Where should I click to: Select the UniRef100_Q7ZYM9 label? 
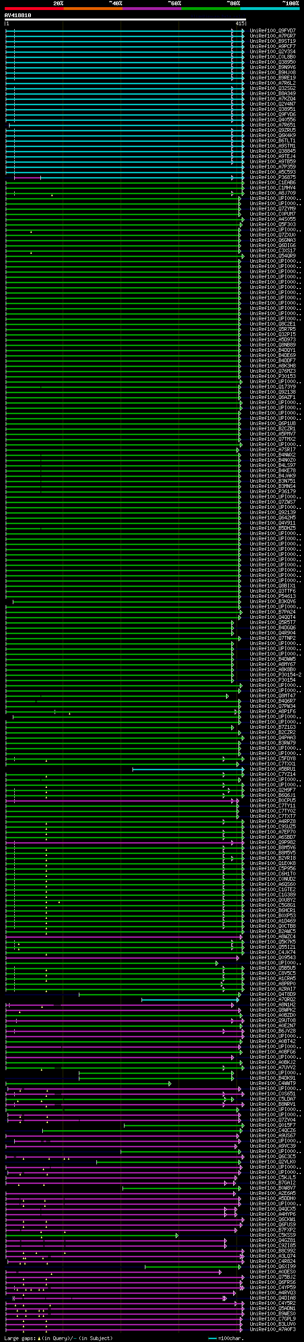272,209
